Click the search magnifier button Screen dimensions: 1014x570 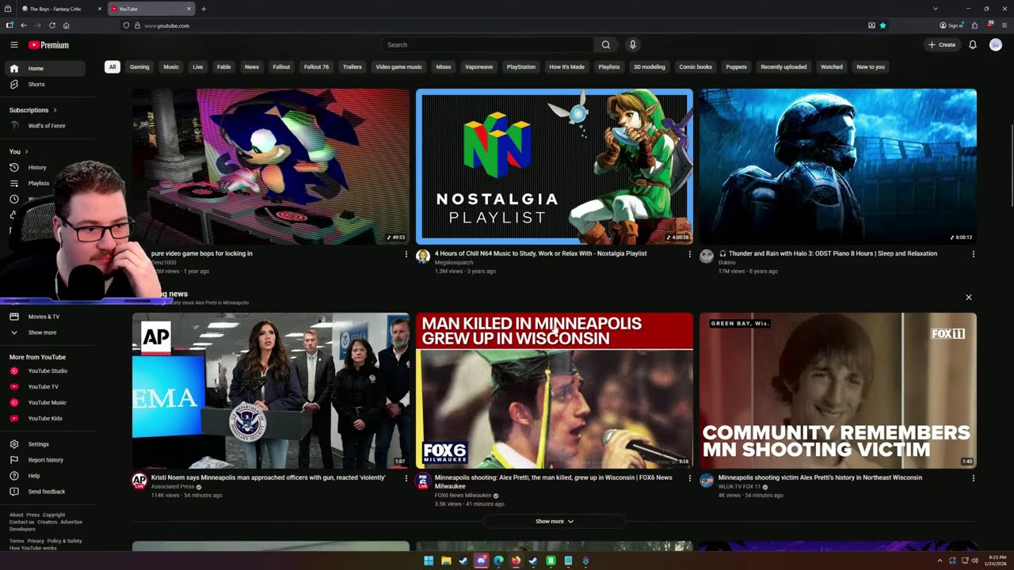coord(606,45)
